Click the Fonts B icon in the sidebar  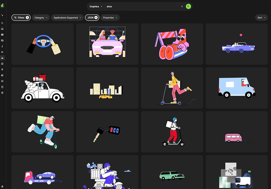tap(2, 69)
